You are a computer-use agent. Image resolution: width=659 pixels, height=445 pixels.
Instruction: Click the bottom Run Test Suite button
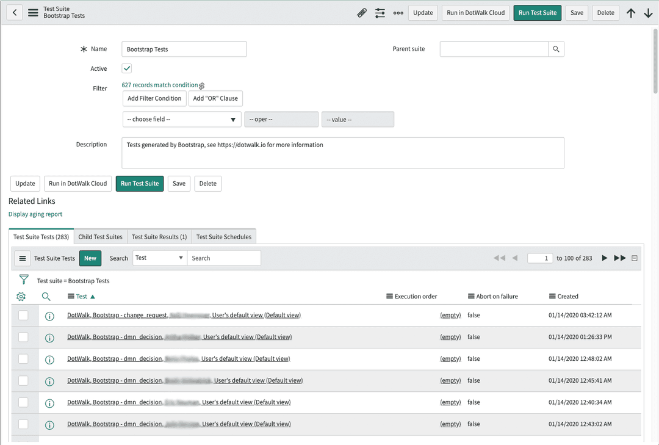(140, 183)
